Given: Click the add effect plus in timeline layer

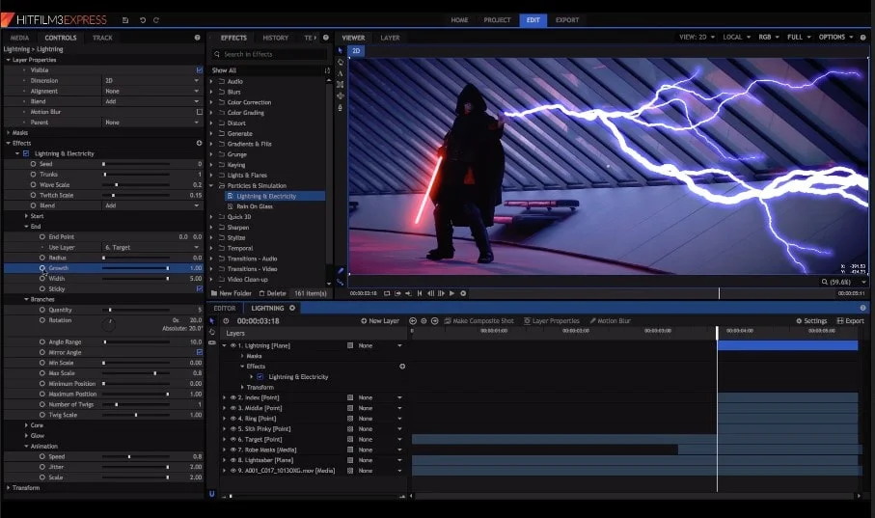Looking at the screenshot, I should coord(402,367).
